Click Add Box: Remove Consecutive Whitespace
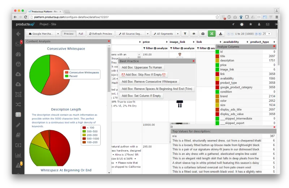This screenshot has width=289, height=188. click(x=149, y=82)
